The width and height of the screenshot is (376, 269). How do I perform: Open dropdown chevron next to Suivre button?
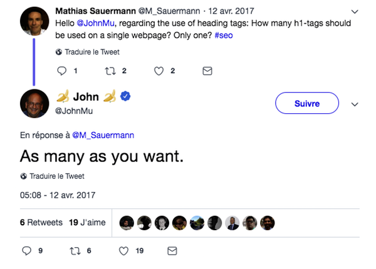355,104
